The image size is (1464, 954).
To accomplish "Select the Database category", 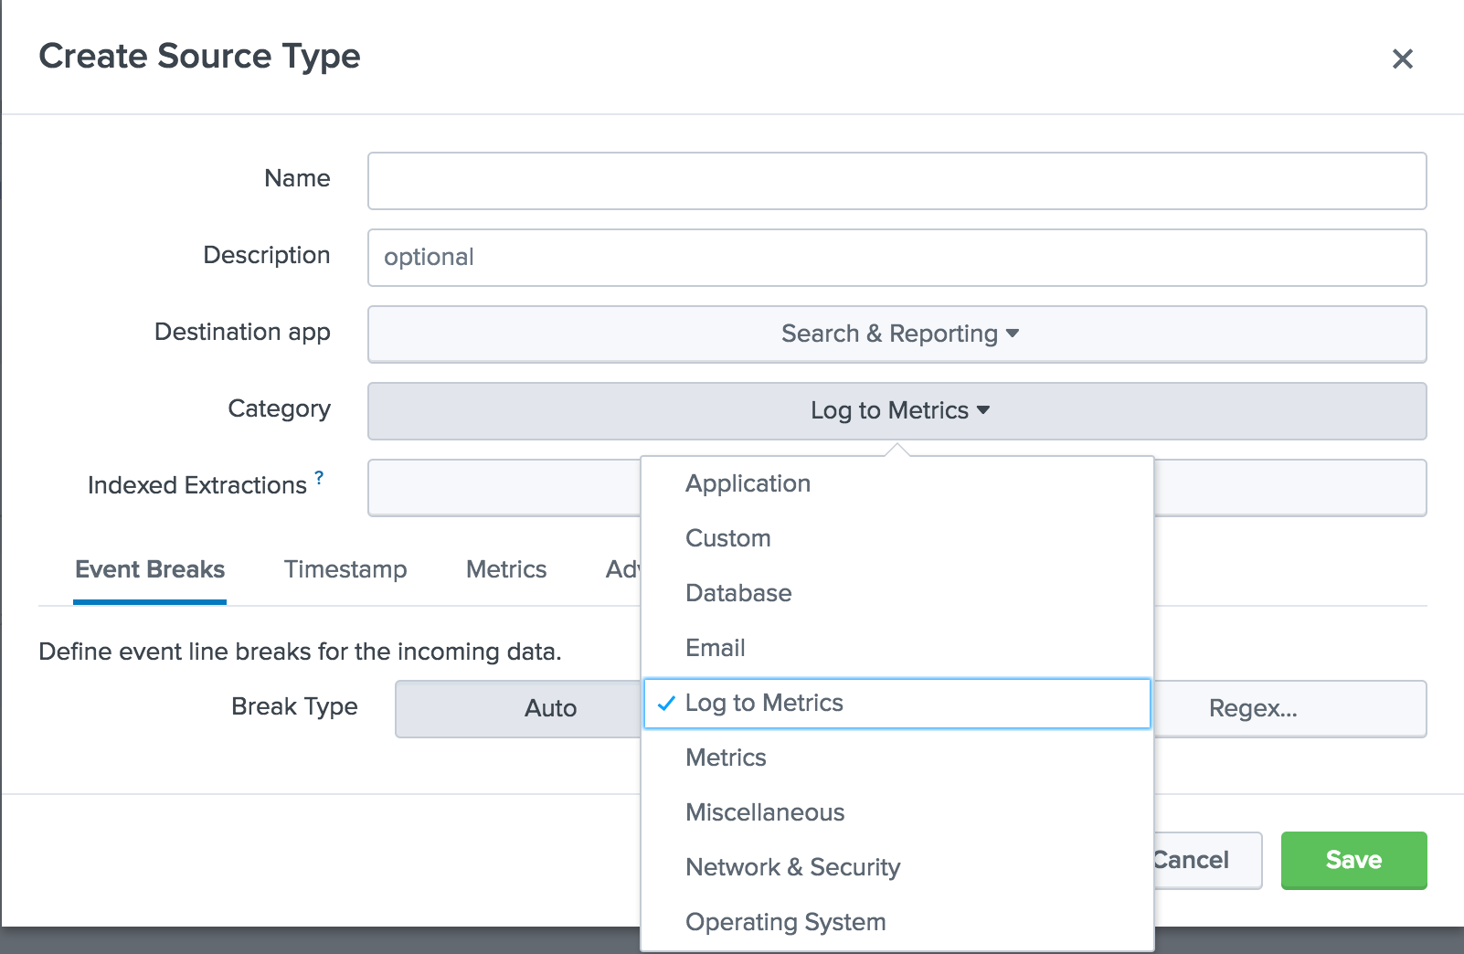I will pyautogui.click(x=738, y=593).
